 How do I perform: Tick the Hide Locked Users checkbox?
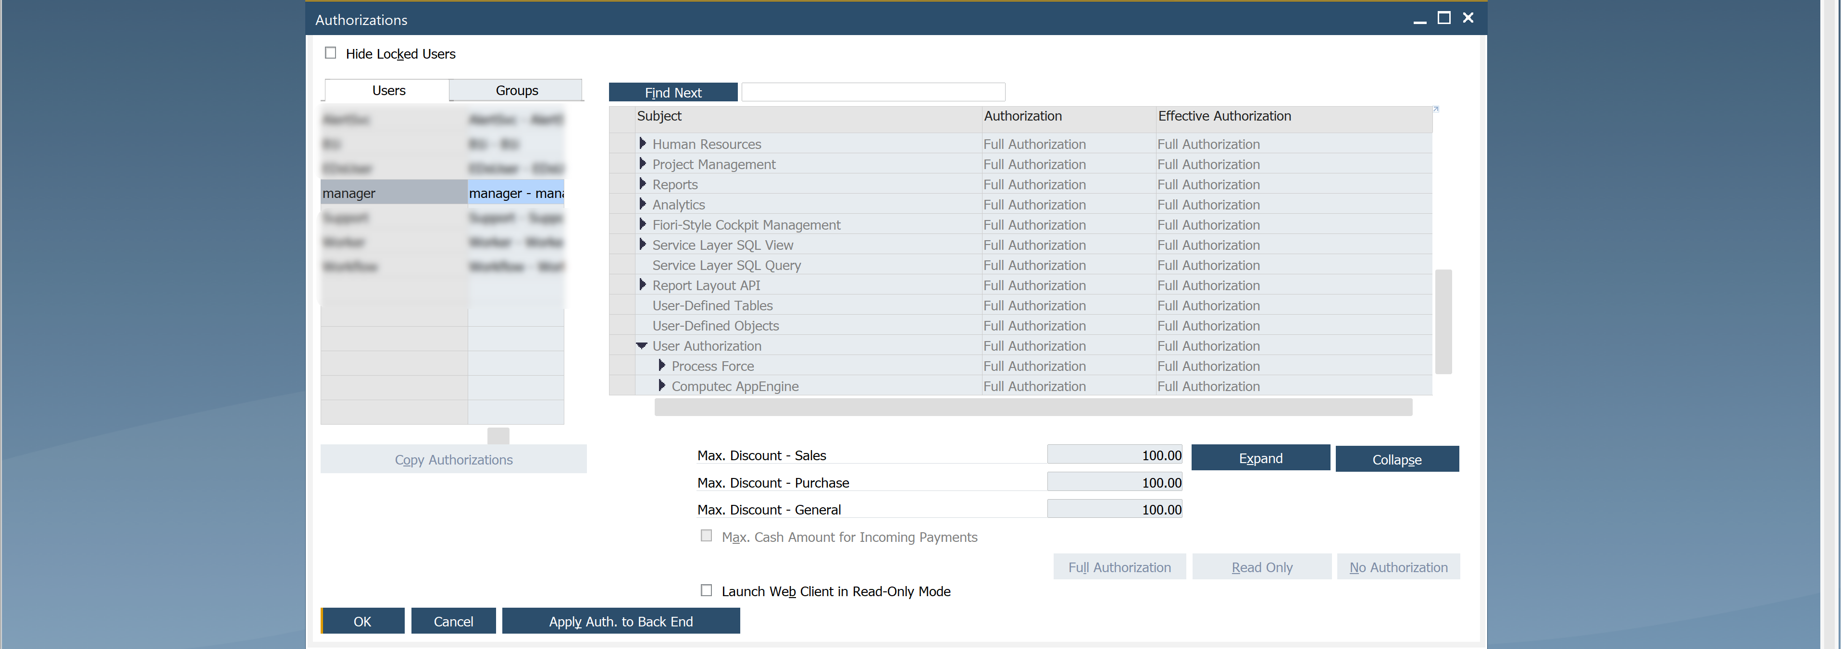[x=330, y=53]
